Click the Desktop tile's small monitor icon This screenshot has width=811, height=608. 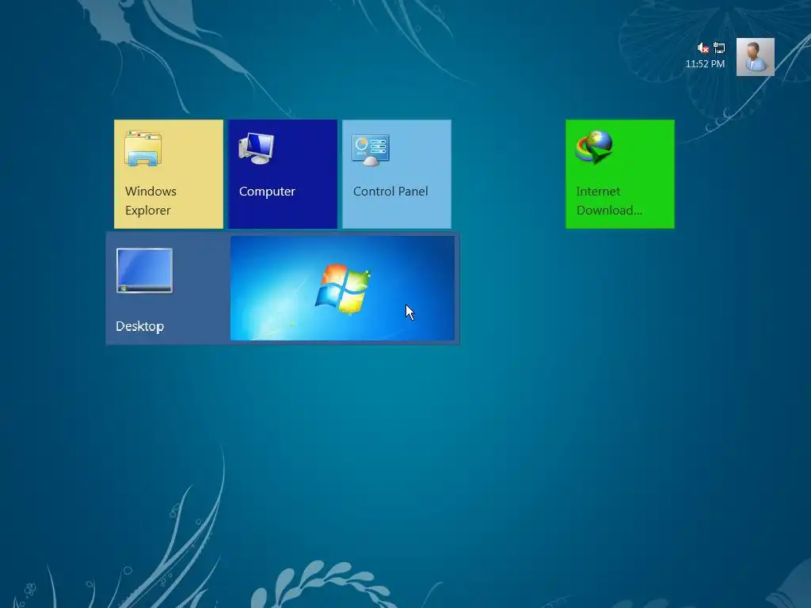point(144,271)
